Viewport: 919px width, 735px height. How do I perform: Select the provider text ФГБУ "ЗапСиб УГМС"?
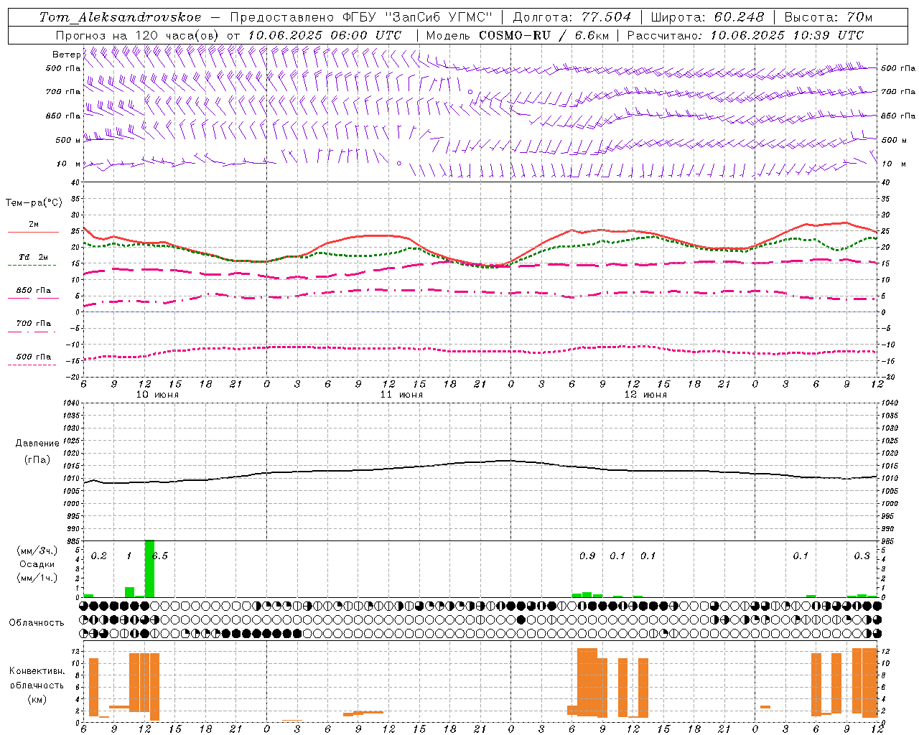[x=417, y=17]
